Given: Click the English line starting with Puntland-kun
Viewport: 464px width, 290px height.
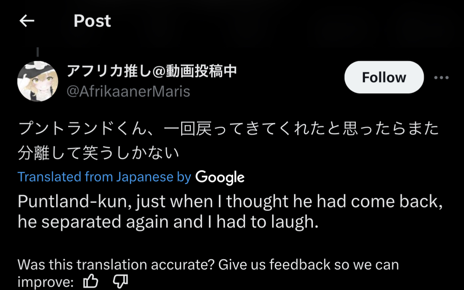Looking at the screenshot, I should 230,202.
